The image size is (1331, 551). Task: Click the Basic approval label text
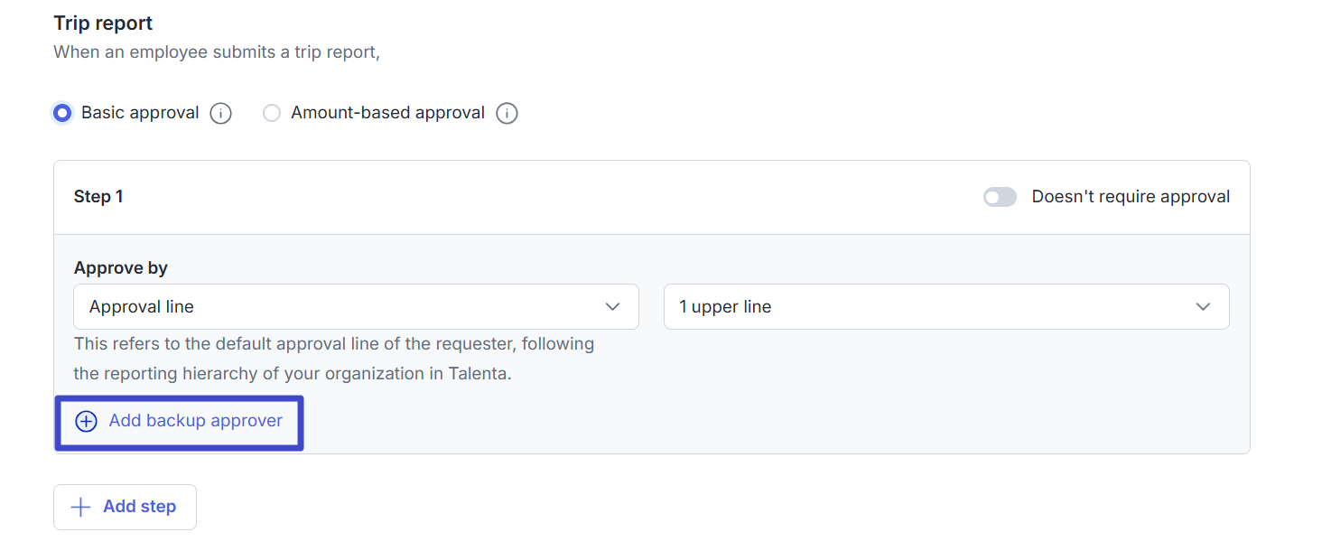140,113
